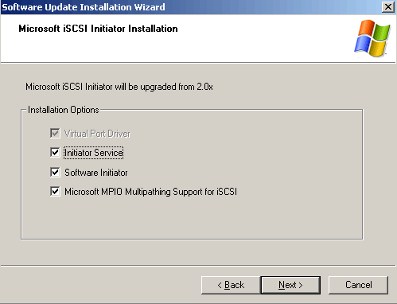Untick the Software Initiator checkbox box

(x=55, y=173)
